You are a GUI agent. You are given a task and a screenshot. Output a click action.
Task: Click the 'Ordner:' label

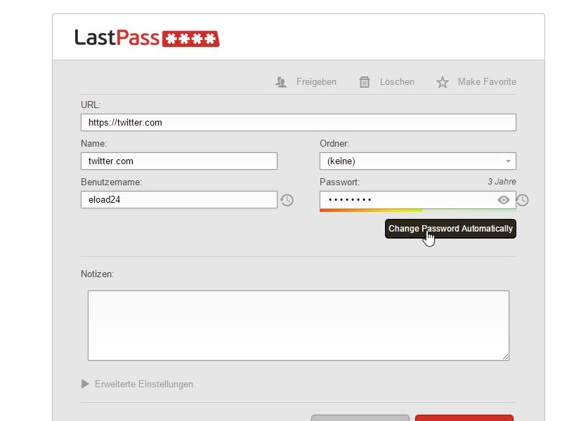(334, 144)
